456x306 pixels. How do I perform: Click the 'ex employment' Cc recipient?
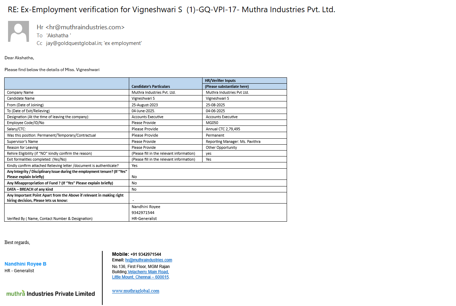123,43
